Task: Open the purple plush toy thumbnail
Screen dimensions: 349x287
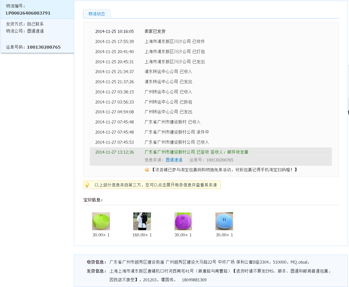Action: click(x=183, y=221)
